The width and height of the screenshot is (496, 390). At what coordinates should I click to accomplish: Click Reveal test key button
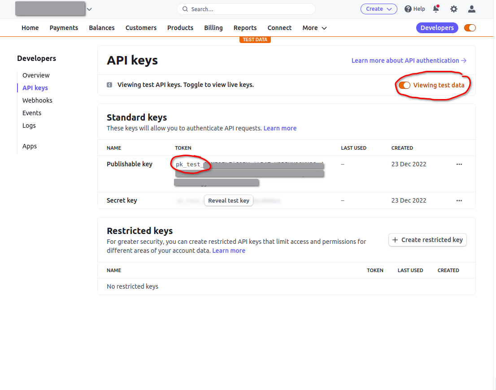[x=229, y=200]
